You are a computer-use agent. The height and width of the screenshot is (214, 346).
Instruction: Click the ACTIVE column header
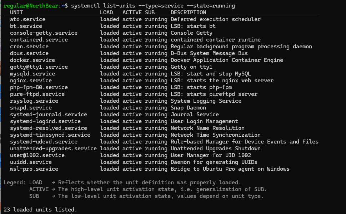(132, 13)
